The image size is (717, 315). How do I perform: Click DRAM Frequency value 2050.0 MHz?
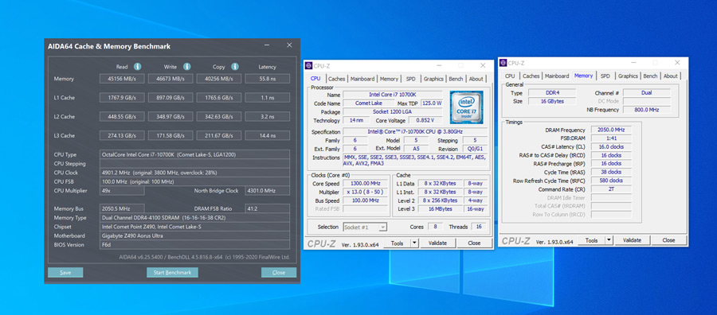point(611,130)
